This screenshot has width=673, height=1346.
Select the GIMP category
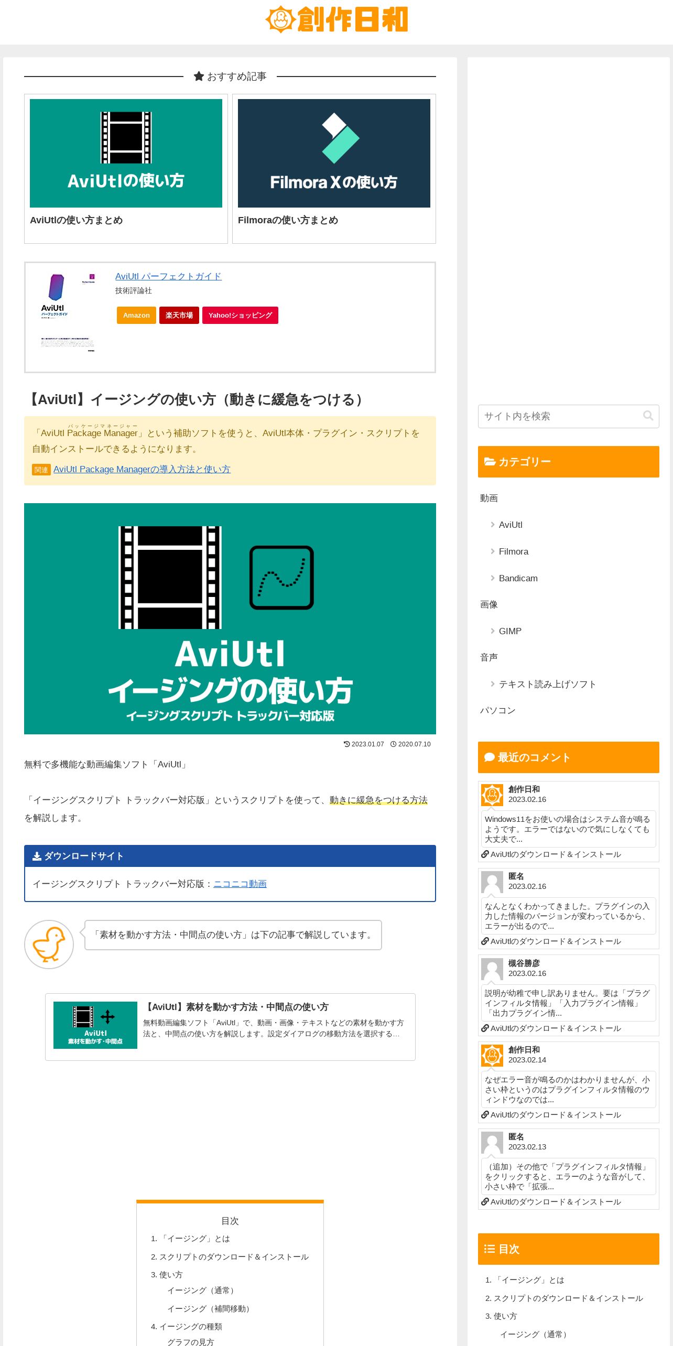[510, 631]
